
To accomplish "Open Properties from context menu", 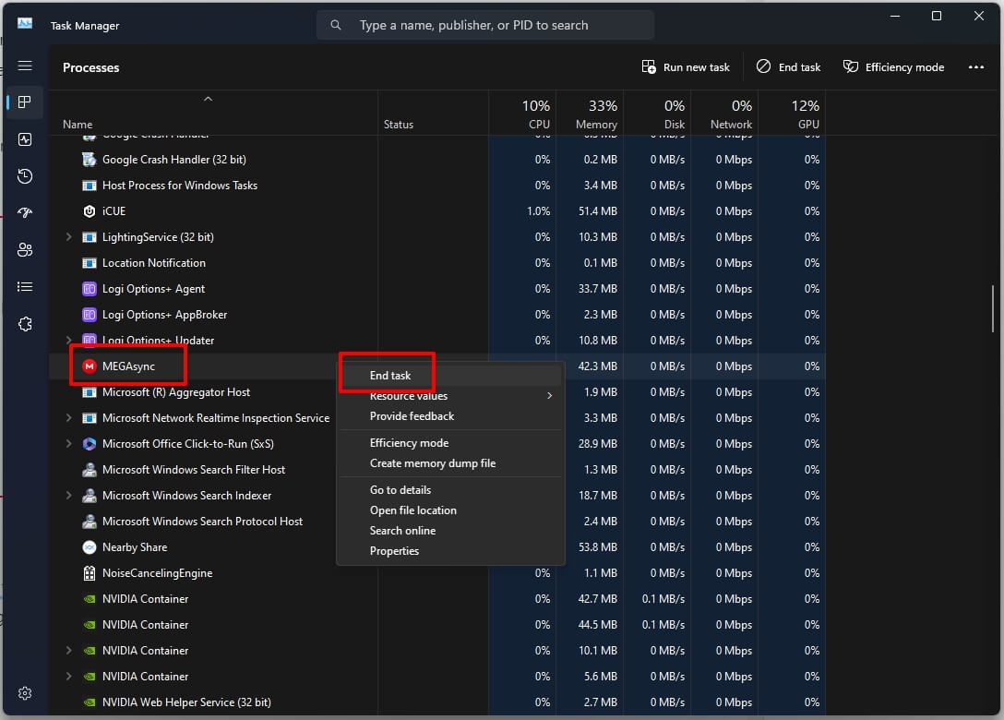I will (x=450, y=551).
